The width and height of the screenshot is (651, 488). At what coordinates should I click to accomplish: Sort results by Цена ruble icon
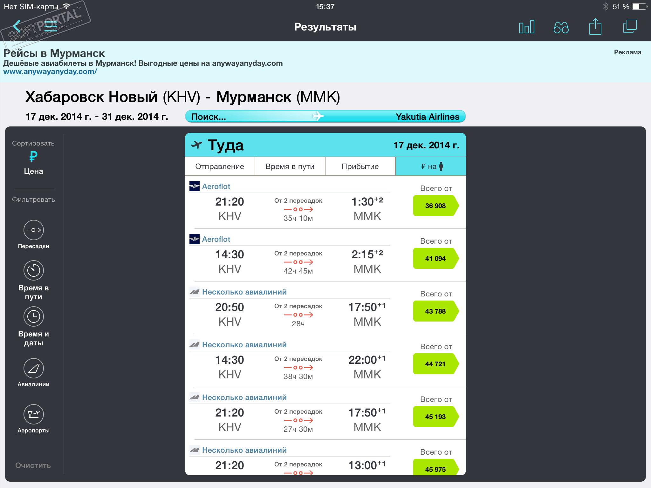pyautogui.click(x=33, y=157)
